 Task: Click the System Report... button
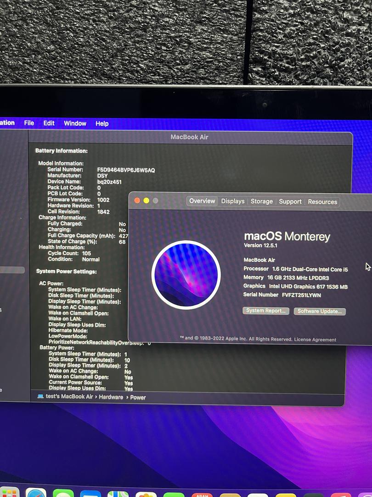pyautogui.click(x=266, y=311)
